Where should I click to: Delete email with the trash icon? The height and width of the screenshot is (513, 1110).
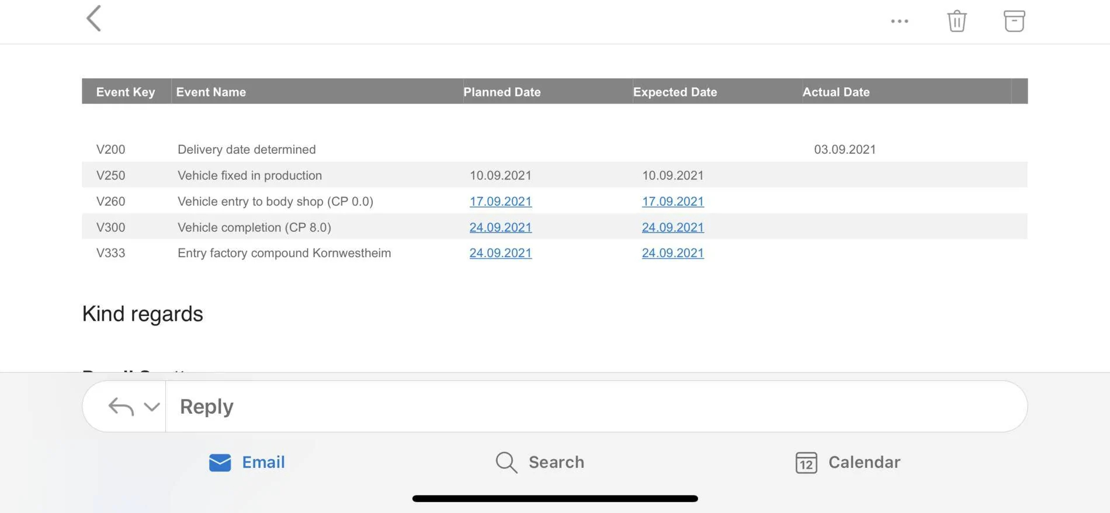[x=956, y=21]
